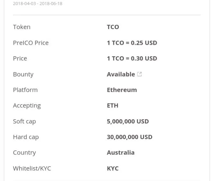Image resolution: width=211 pixels, height=181 pixels.
Task: Click the Soft cap label
Action: pyautogui.click(x=24, y=122)
